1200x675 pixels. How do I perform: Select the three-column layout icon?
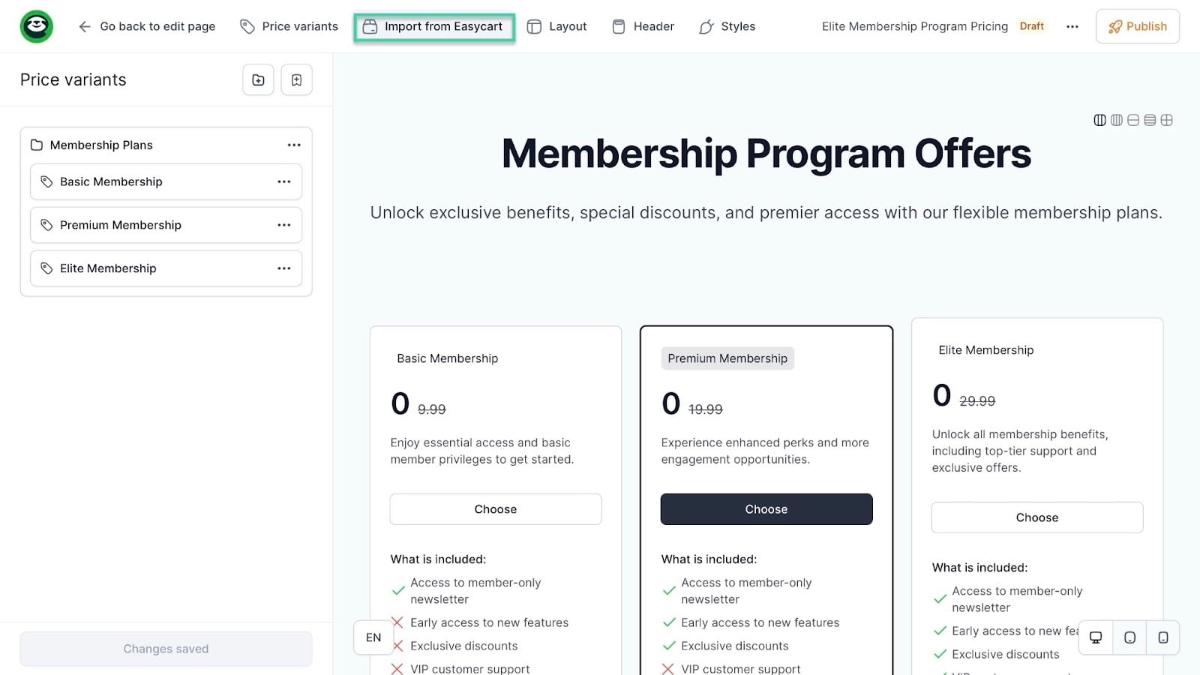pos(1116,120)
